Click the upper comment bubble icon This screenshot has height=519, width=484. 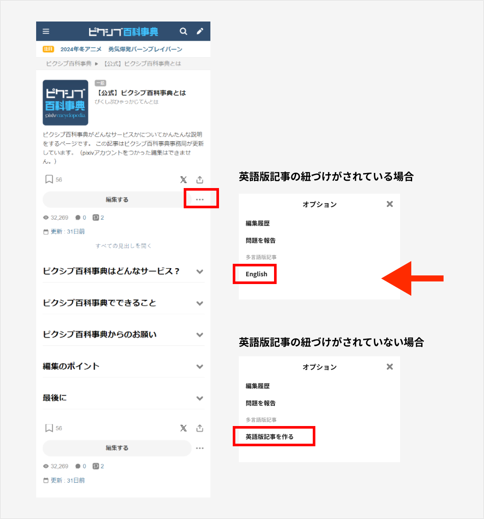78,218
